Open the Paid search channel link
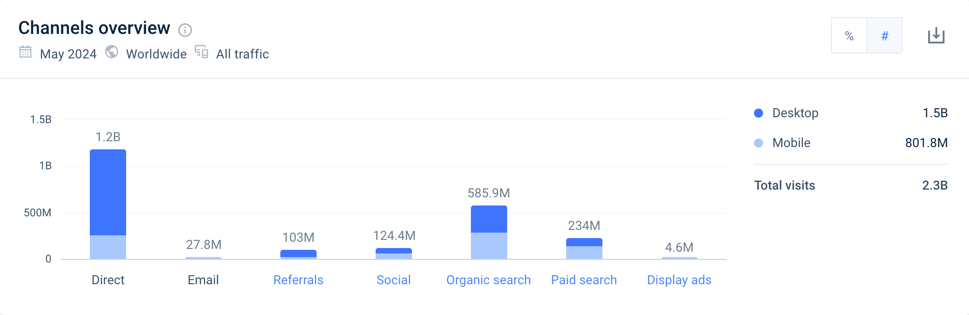Screen dimensions: 969x315 point(584,280)
